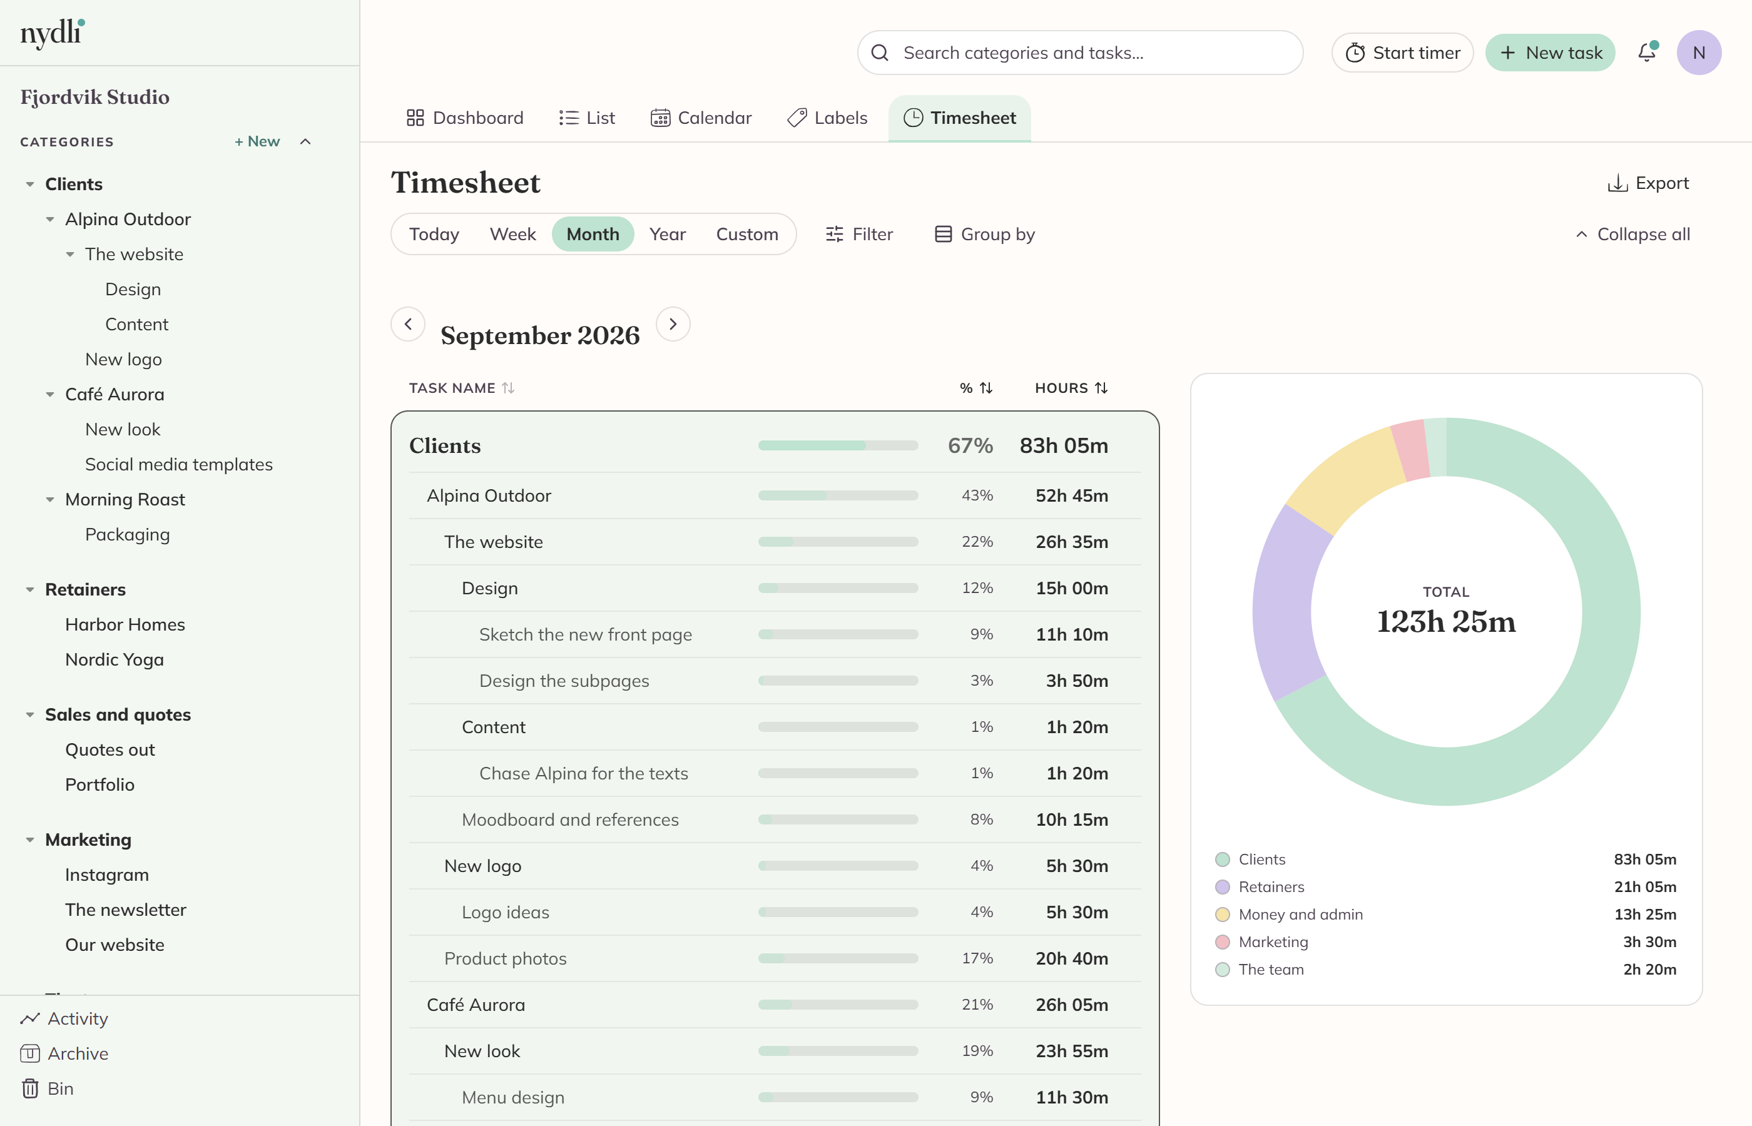
Task: Open Group by options
Action: [985, 234]
